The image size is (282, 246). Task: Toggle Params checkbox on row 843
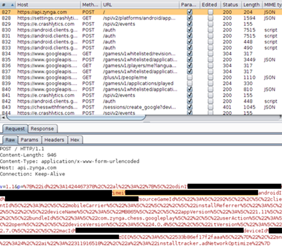[x=190, y=107]
